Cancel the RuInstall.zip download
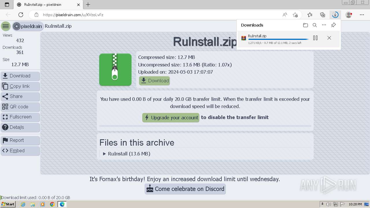 329,38
